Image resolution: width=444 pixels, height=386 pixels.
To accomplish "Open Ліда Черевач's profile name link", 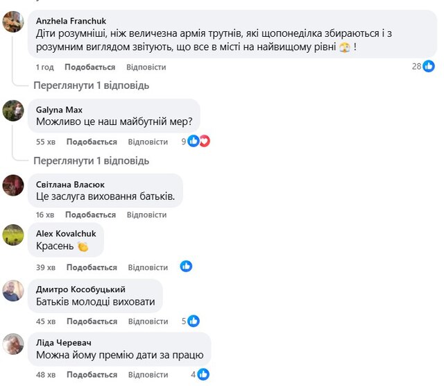I will click(x=63, y=342).
